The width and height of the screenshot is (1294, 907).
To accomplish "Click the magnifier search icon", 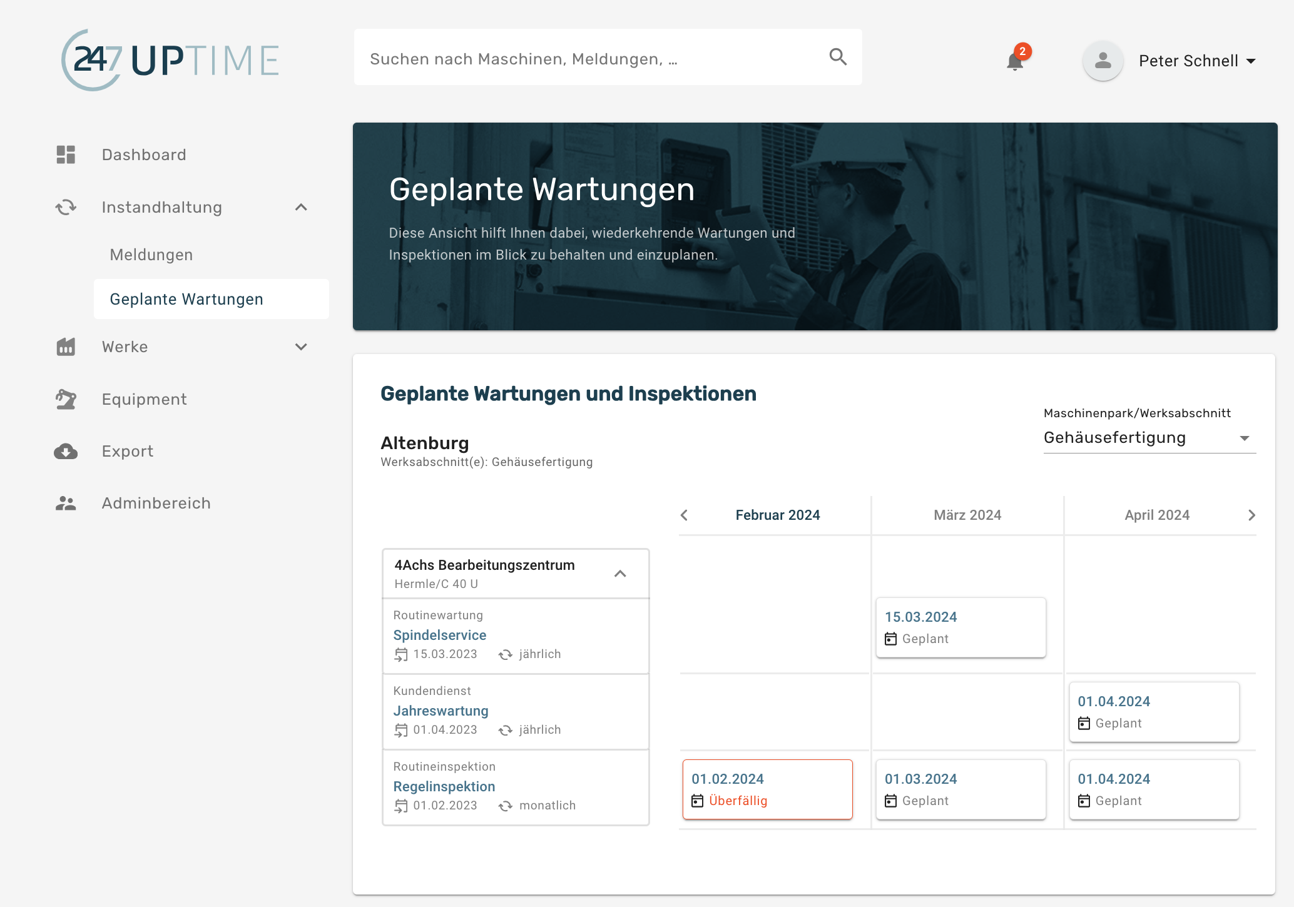I will point(838,56).
